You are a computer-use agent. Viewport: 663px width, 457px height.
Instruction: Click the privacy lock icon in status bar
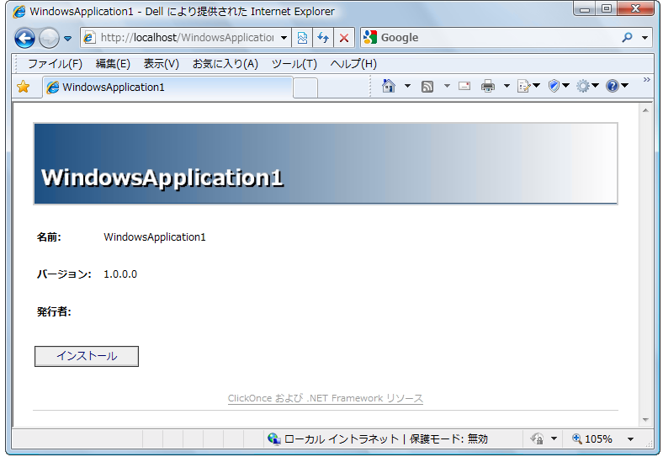538,438
